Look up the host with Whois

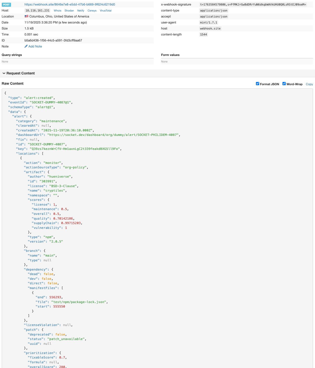pos(57,10)
